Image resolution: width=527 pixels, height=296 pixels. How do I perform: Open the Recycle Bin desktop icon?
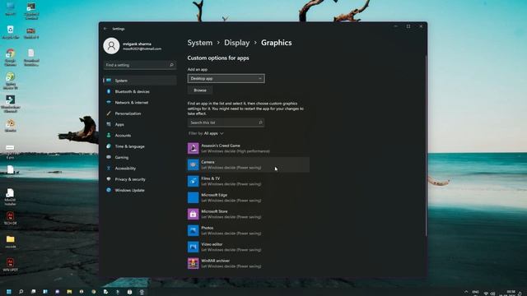11,33
